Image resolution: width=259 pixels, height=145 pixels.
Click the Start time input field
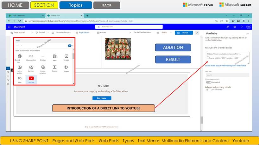coord(227,75)
